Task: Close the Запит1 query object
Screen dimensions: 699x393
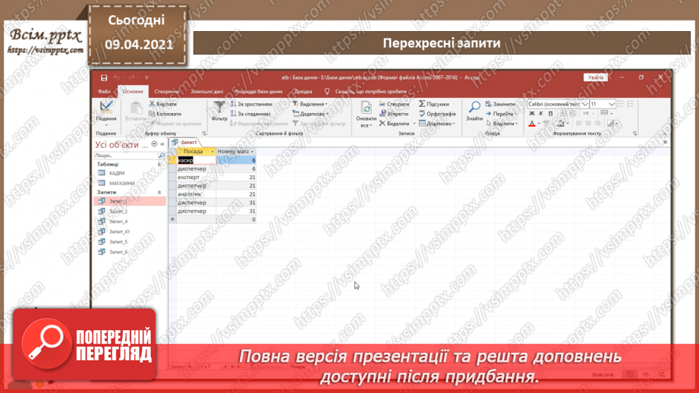Action: point(665,142)
